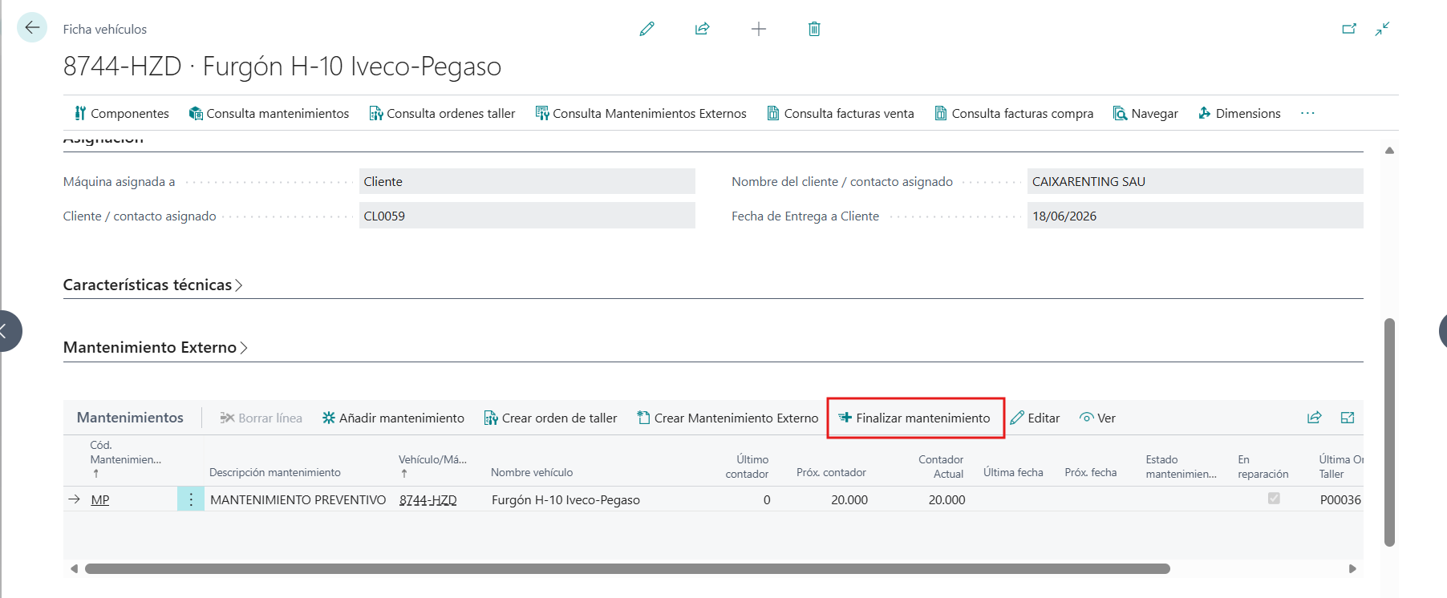1447x598 pixels.
Task: Click Borrar línea action
Action: point(261,418)
